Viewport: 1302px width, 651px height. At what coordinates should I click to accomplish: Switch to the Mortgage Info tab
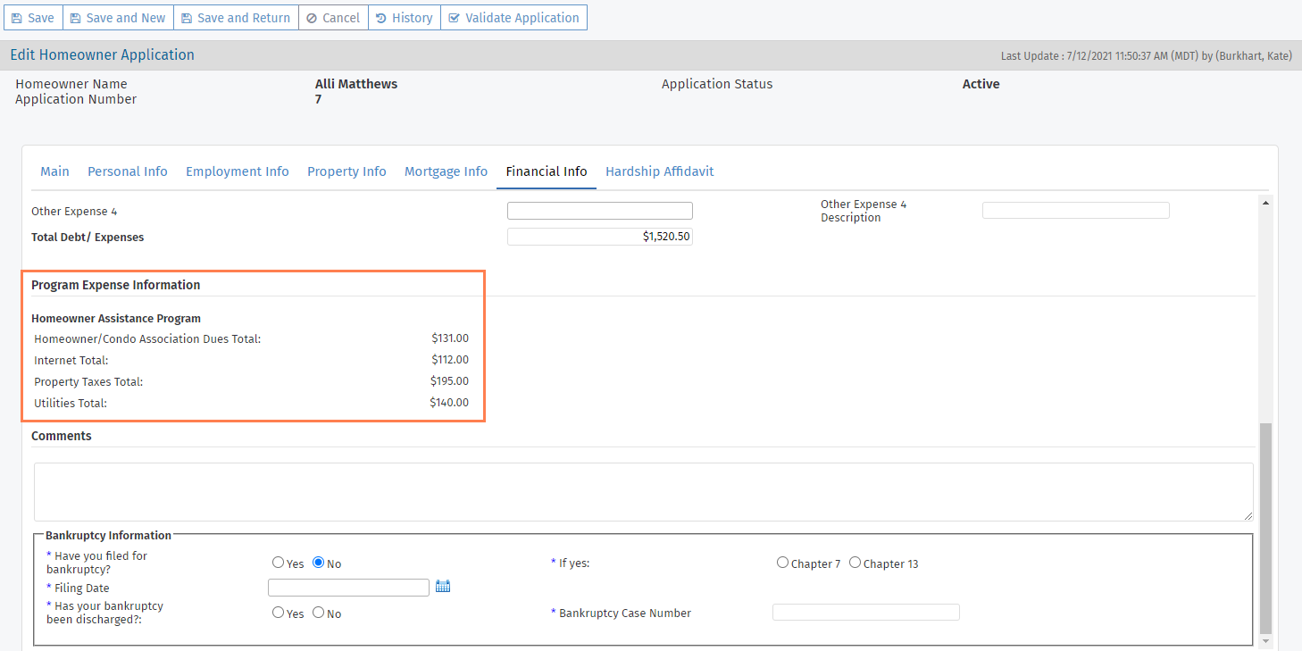446,171
